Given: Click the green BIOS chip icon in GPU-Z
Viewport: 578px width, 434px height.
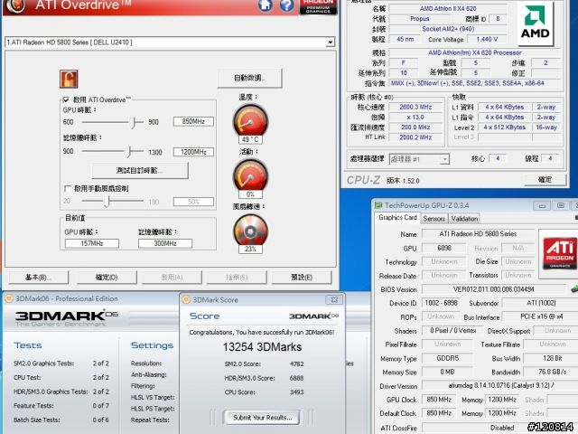Looking at the screenshot, I should click(574, 288).
